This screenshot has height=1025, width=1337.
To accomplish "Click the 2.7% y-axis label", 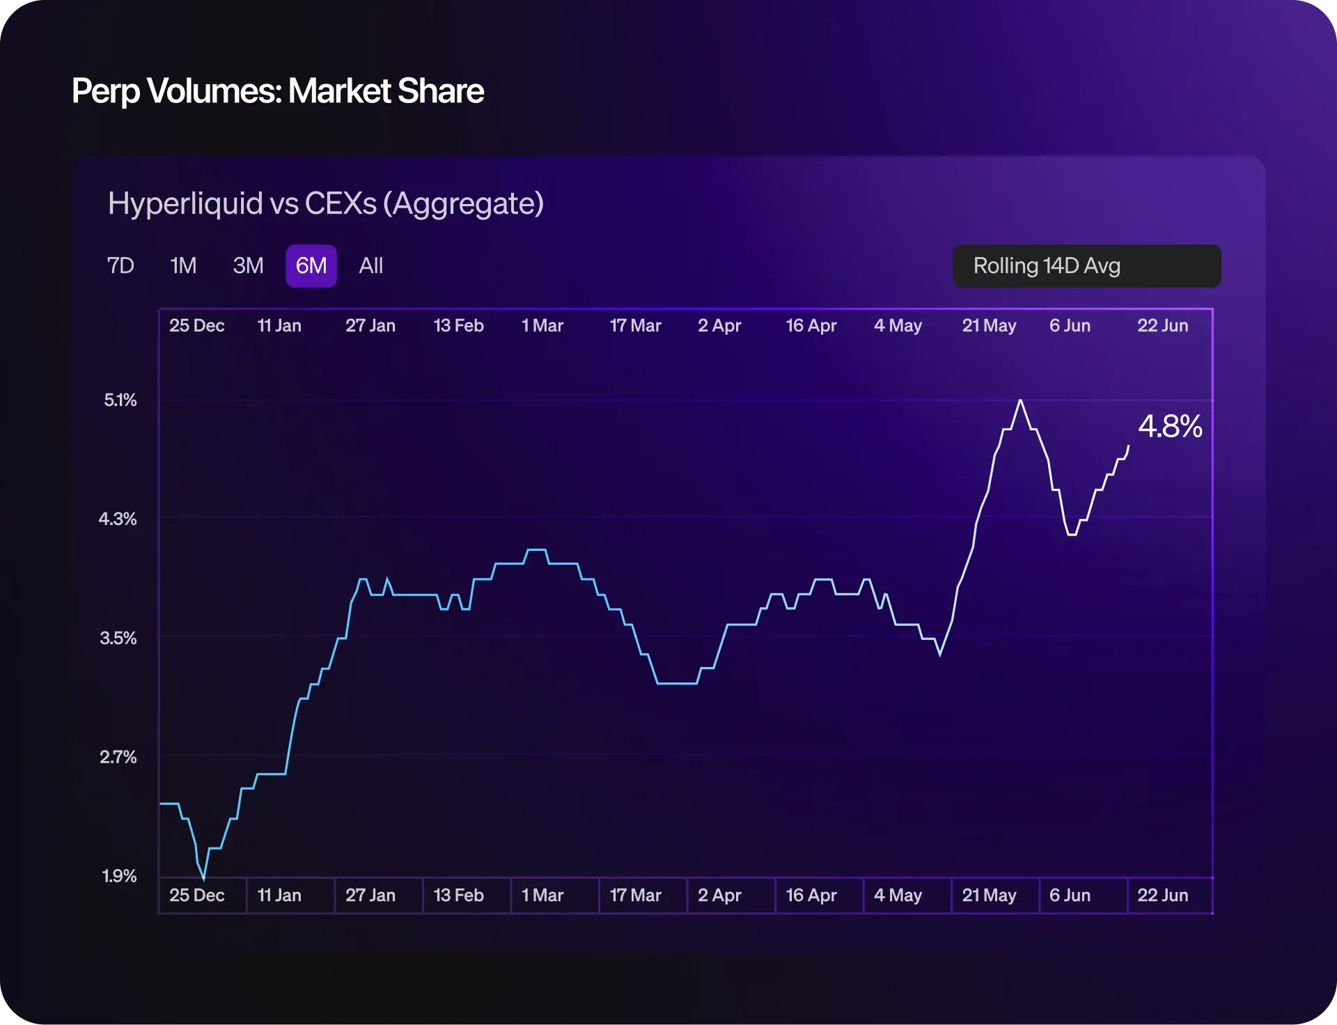I will tap(118, 757).
